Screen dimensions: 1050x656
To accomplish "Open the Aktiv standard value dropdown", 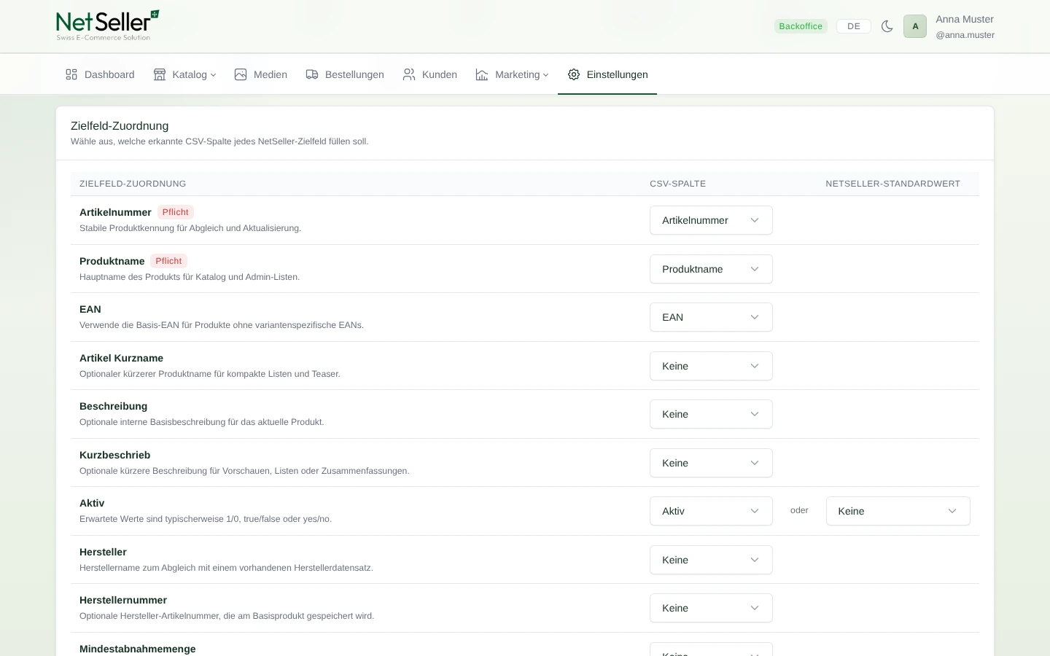I will point(898,511).
